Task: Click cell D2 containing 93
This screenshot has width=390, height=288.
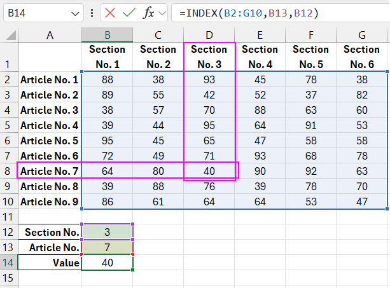Action: point(209,79)
